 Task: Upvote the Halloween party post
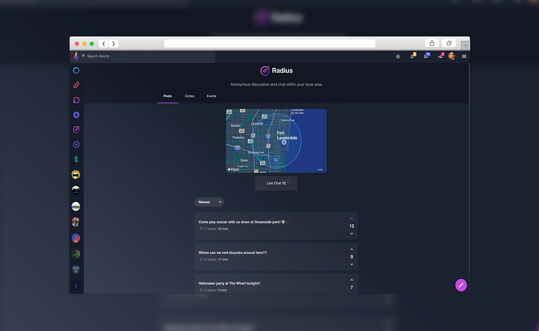(351, 280)
